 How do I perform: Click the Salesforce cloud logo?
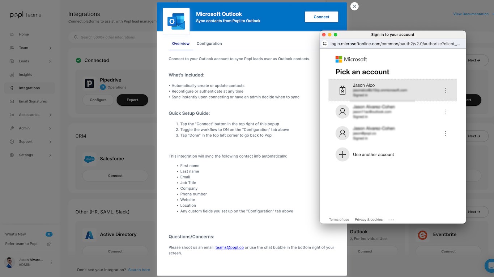pyautogui.click(x=89, y=159)
